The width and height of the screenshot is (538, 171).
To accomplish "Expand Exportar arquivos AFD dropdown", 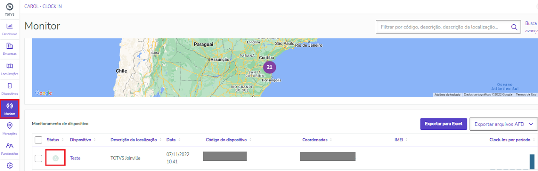I will click(x=504, y=124).
